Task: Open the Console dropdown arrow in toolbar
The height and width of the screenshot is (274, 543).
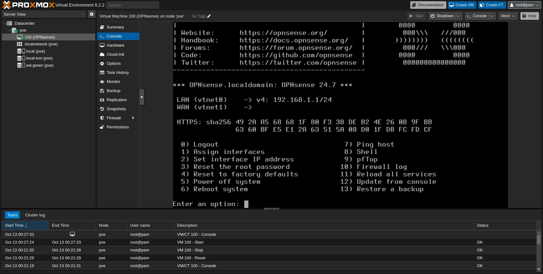Action: coord(492,16)
